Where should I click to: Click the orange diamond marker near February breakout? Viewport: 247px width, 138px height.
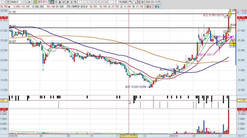197,61
